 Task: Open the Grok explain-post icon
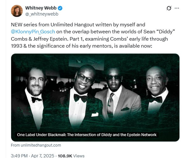[x=169, y=8]
